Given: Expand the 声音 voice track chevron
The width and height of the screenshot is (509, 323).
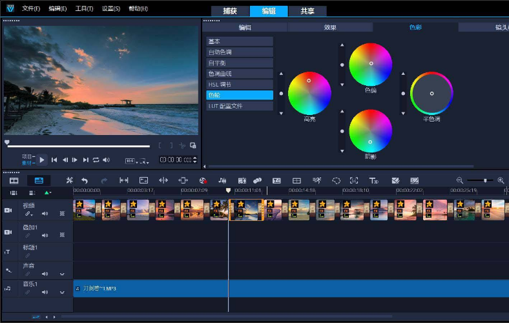Looking at the screenshot, I should point(63,274).
